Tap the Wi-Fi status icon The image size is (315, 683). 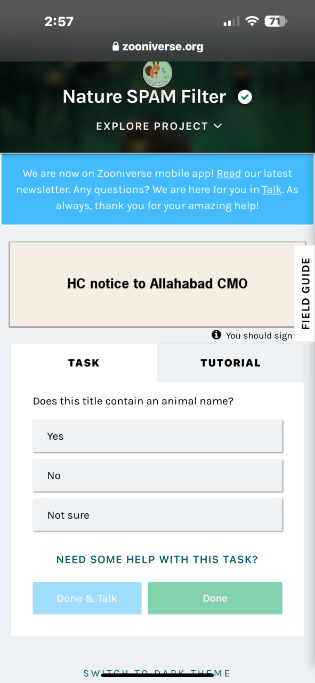[252, 21]
